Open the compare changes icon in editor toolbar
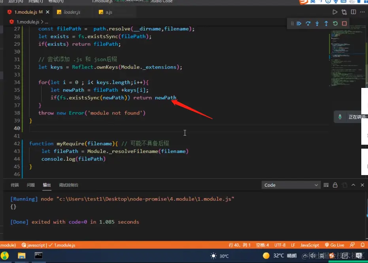The image size is (368, 263). (344, 12)
